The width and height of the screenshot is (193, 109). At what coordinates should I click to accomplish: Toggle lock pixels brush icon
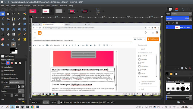[x=173, y=23]
